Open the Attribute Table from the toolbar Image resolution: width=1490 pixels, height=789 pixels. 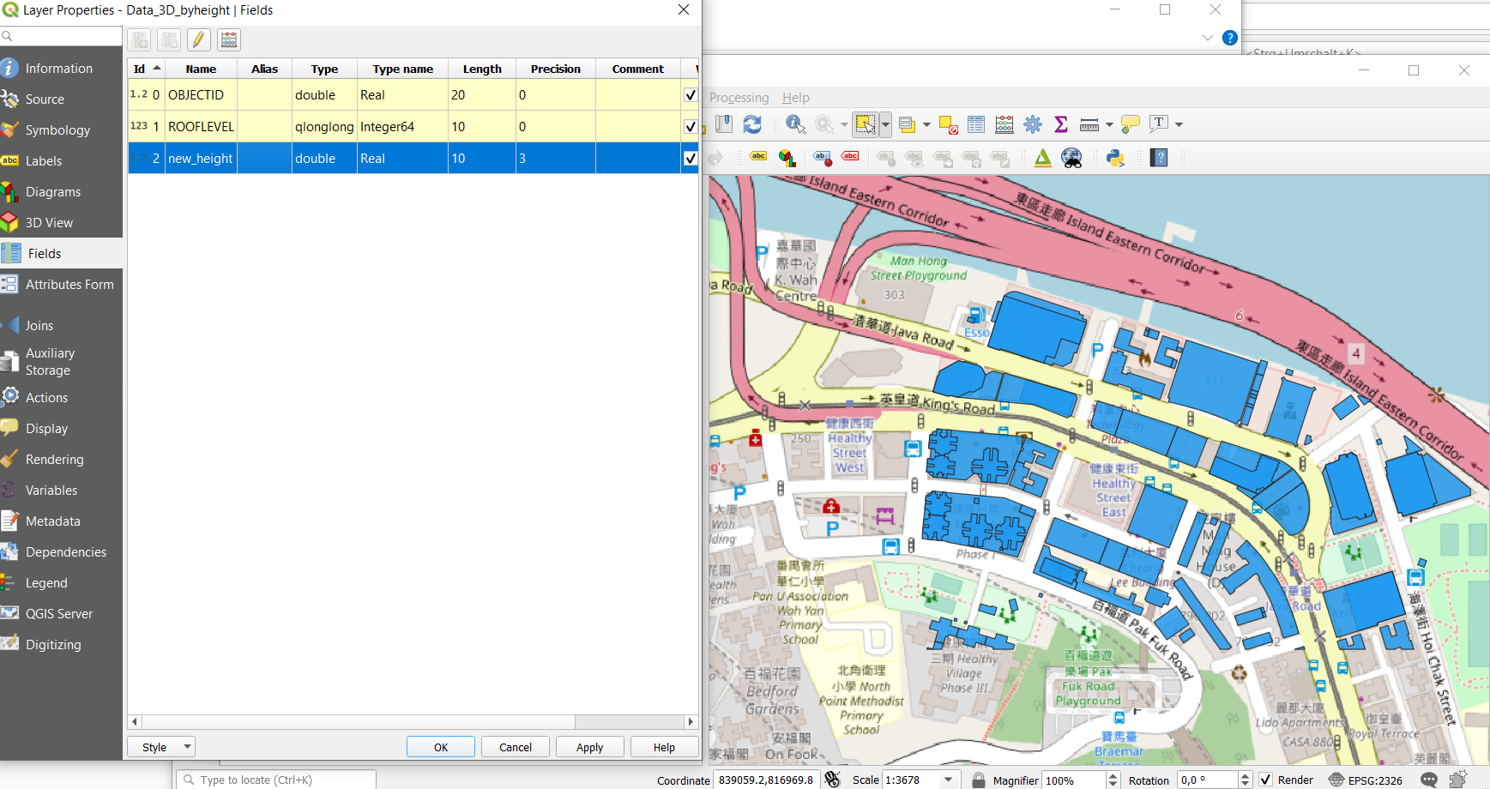coord(975,123)
